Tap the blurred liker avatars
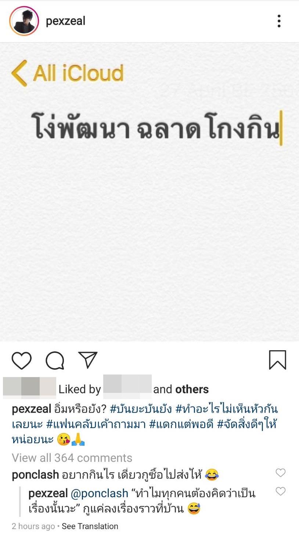Viewport: 299px width, 539px height. [x=29, y=388]
